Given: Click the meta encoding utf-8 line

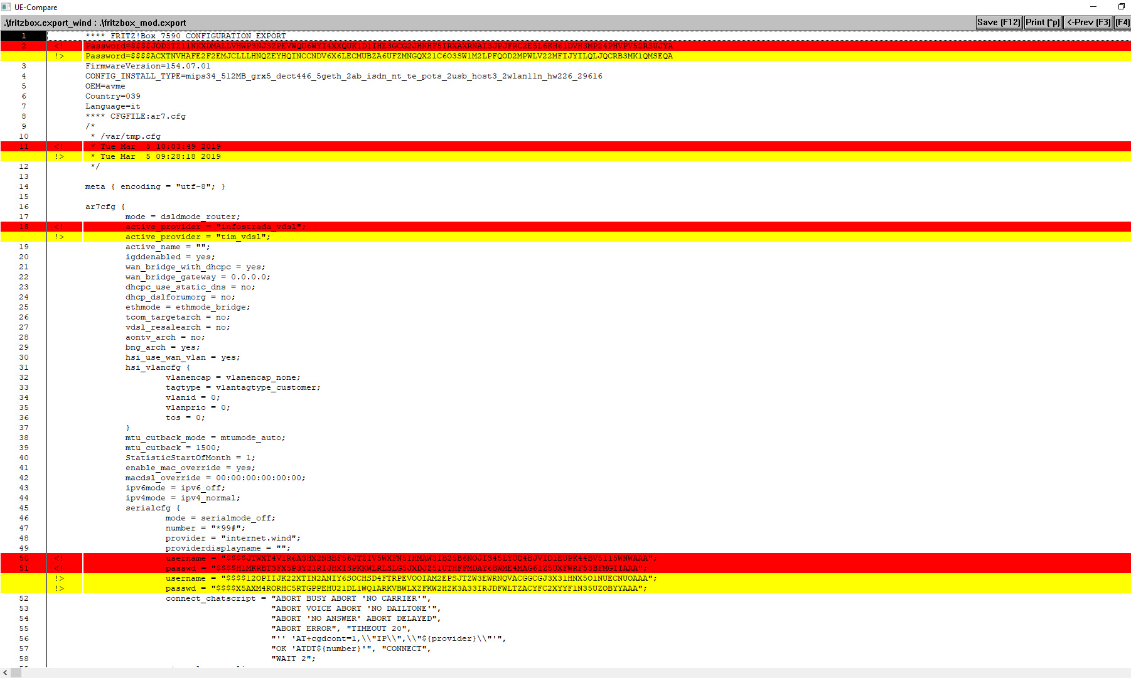Looking at the screenshot, I should click(x=156, y=186).
